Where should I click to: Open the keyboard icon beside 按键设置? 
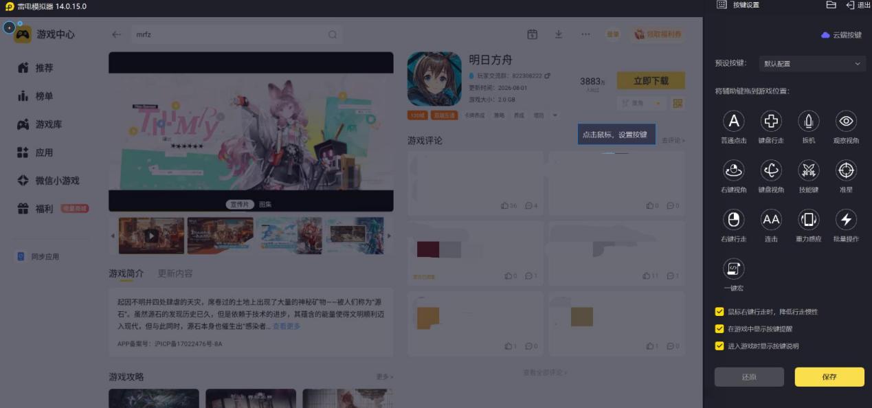(x=722, y=5)
